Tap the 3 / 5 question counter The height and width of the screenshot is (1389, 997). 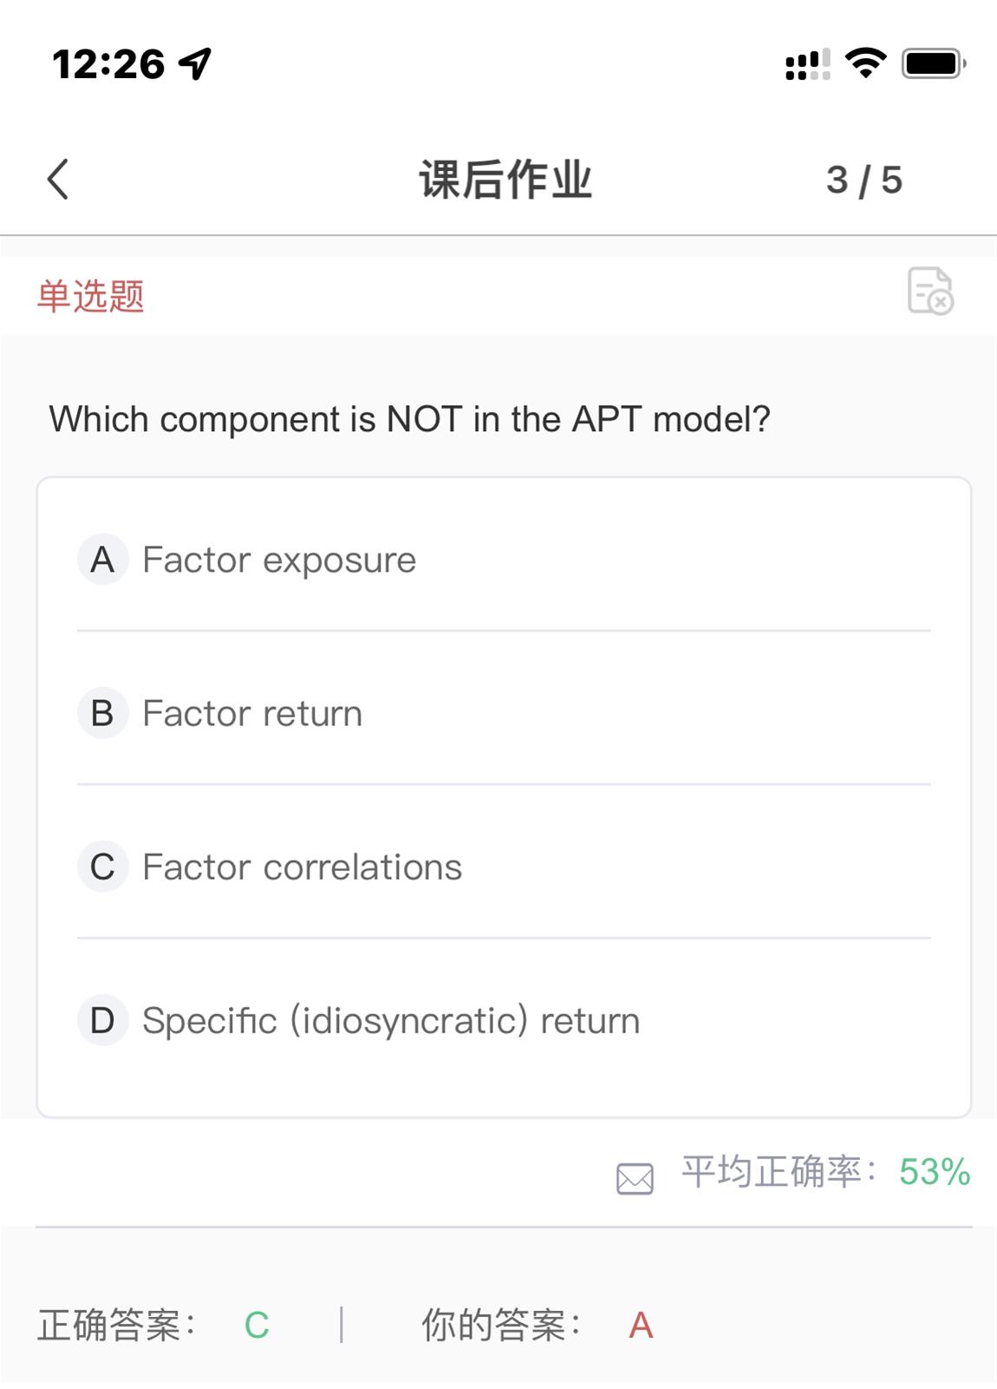[x=864, y=180]
